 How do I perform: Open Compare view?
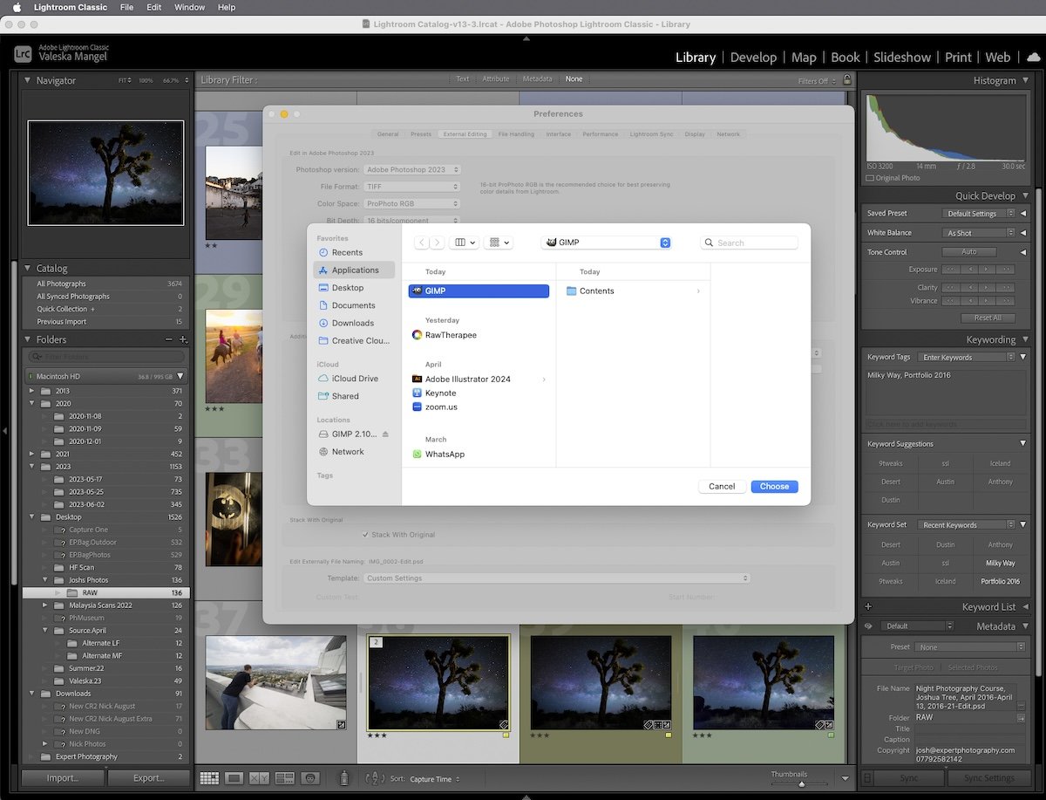tap(259, 778)
